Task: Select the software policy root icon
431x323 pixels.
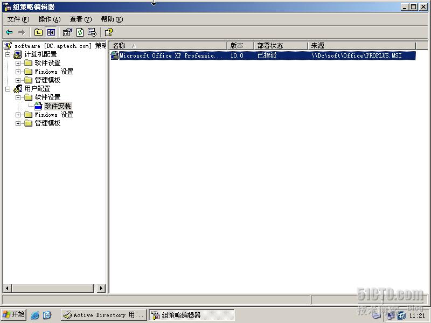Action: point(8,46)
